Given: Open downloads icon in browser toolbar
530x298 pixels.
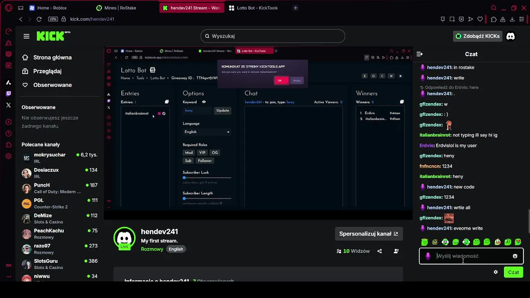Looking at the screenshot, I should pos(512,19).
